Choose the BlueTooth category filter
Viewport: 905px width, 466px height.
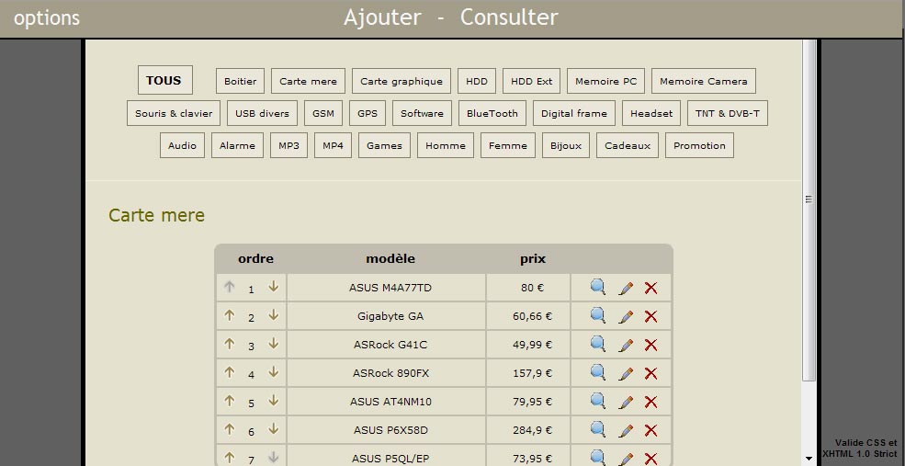tap(492, 113)
